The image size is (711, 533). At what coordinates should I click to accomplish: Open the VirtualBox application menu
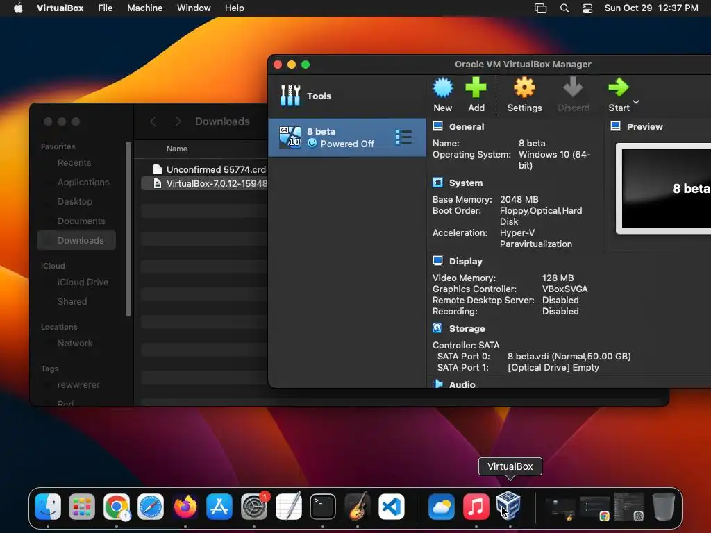pos(60,8)
